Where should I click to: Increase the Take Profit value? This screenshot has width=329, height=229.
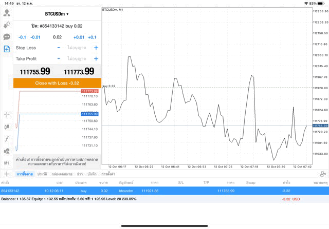96,59
